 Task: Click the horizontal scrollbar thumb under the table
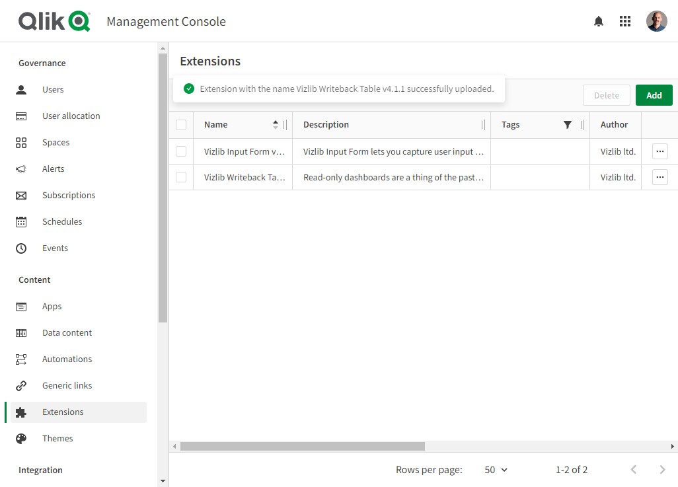(x=303, y=446)
